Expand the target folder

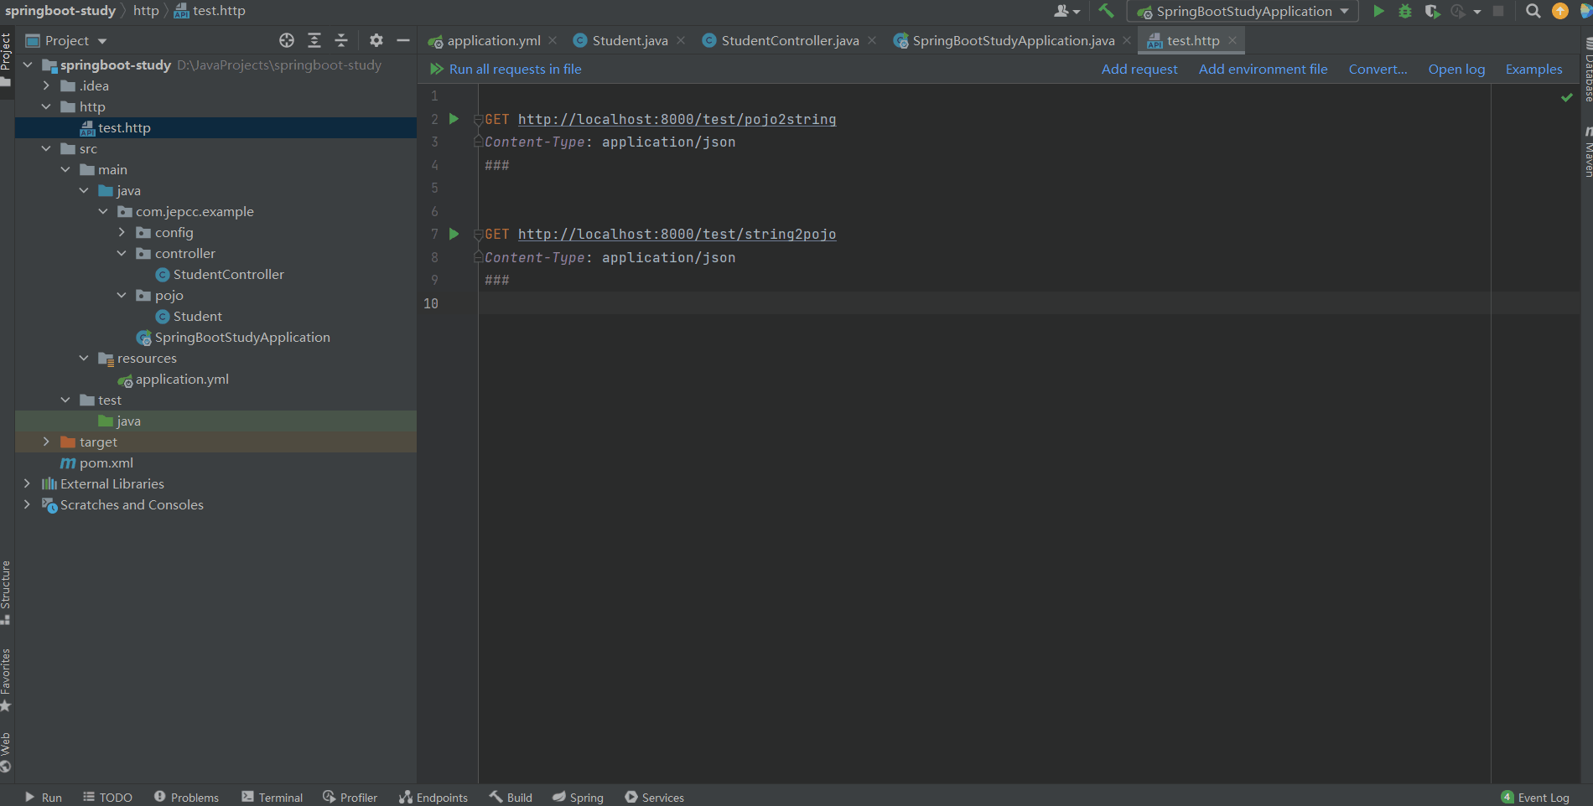pyautogui.click(x=46, y=442)
